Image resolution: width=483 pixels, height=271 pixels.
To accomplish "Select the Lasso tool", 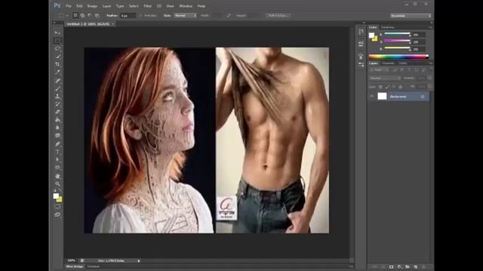I will 57,48.
